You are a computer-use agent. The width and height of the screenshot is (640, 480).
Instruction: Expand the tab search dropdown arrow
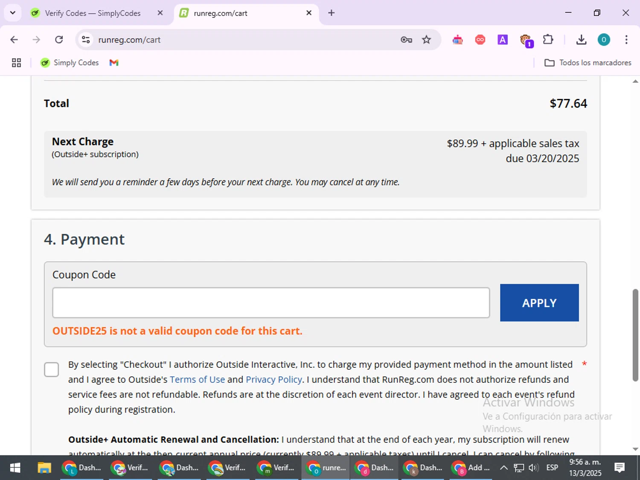click(13, 13)
